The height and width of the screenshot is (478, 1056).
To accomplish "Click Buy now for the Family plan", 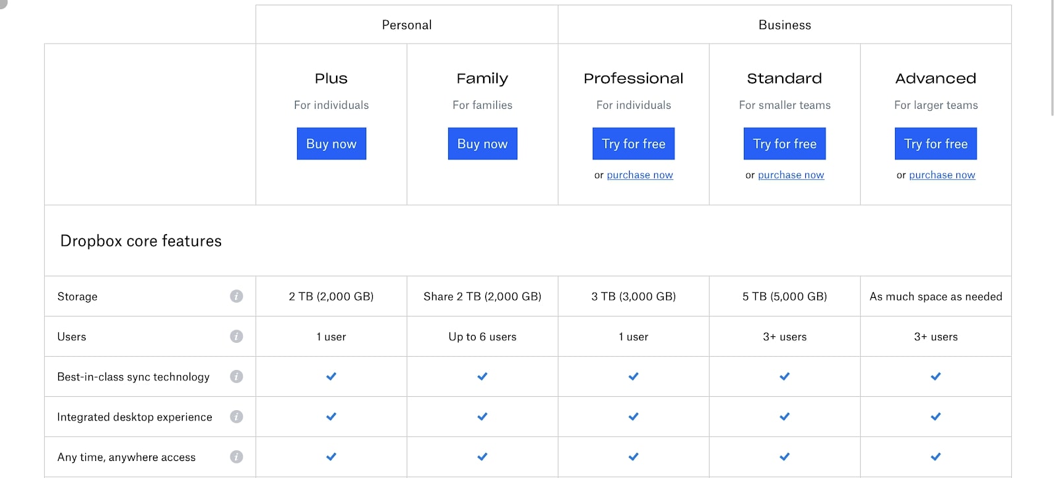I will pos(482,144).
